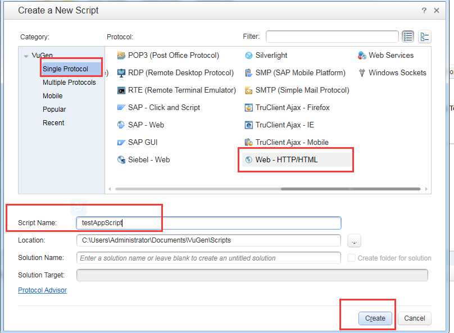Click the VuGen tree root label

coord(42,55)
